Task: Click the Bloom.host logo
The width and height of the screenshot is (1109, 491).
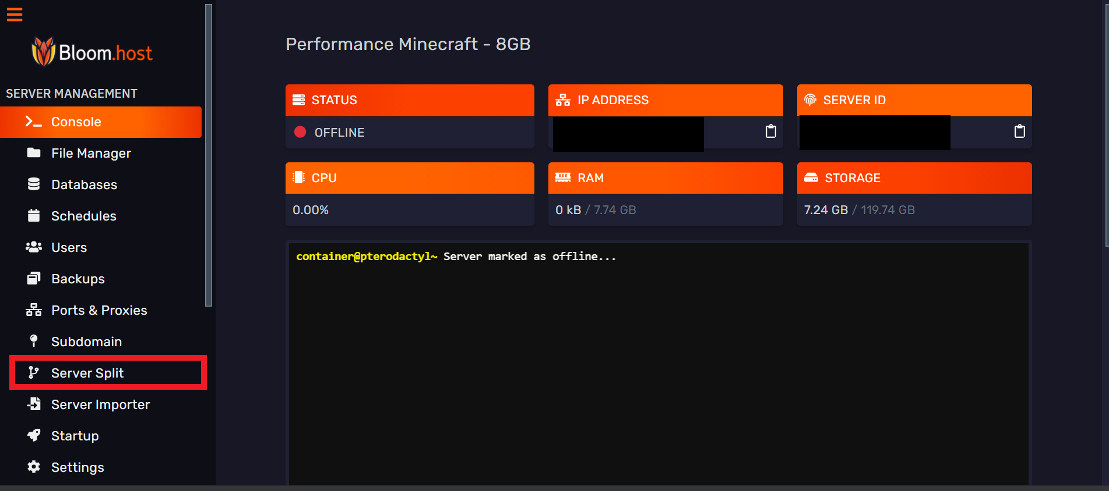Action: point(92,52)
